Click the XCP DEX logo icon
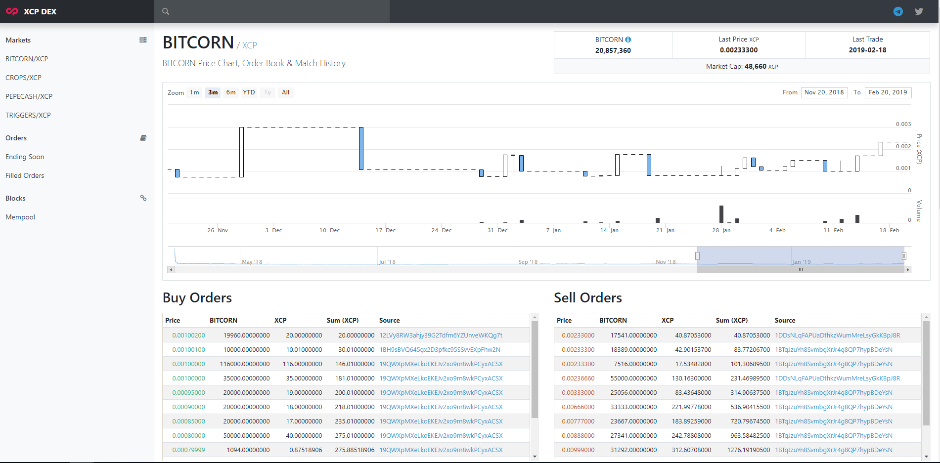Screen dimensions: 940x463 (12, 11)
